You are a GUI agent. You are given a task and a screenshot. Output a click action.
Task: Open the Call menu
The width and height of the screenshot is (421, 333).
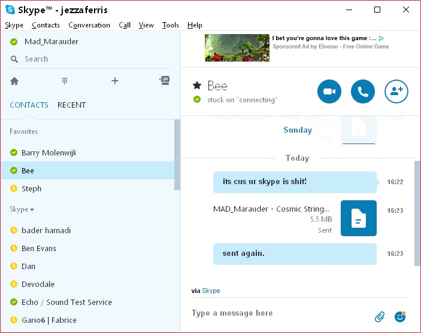(x=125, y=25)
